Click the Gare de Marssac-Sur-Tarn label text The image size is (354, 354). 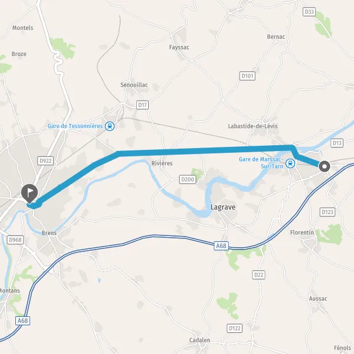(261, 163)
